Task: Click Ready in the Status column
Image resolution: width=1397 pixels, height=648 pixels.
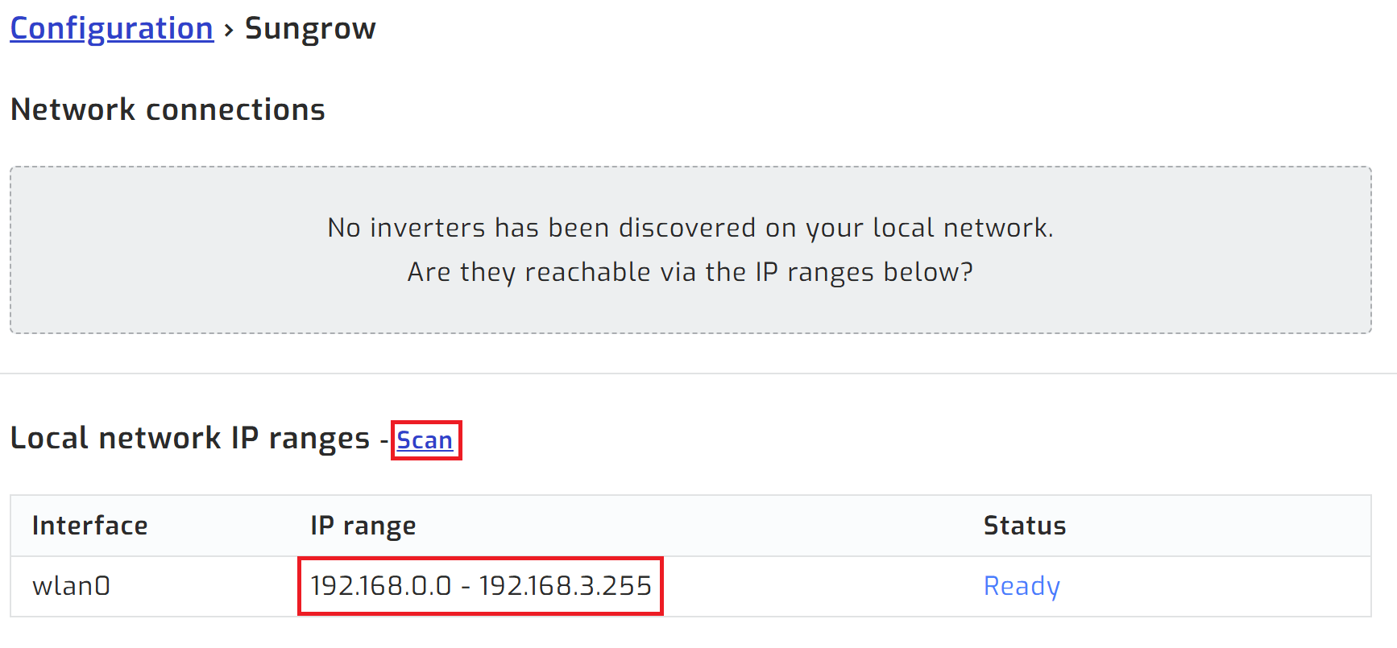Action: tap(1021, 585)
